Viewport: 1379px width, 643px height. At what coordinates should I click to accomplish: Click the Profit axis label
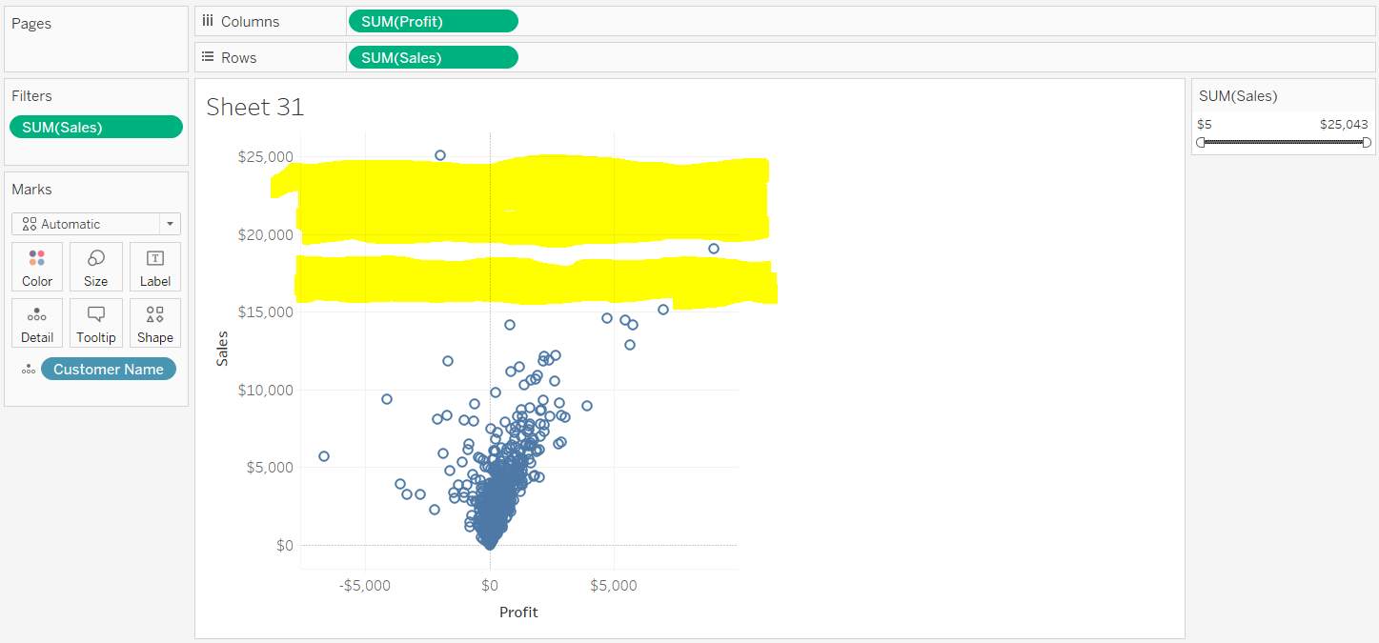coord(518,612)
